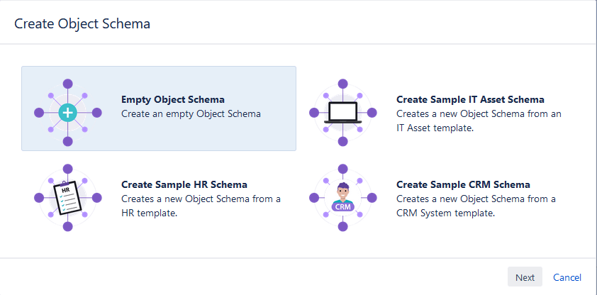The image size is (597, 295).
Task: Pick Create Sample CRM Schema option
Action: tap(463, 185)
